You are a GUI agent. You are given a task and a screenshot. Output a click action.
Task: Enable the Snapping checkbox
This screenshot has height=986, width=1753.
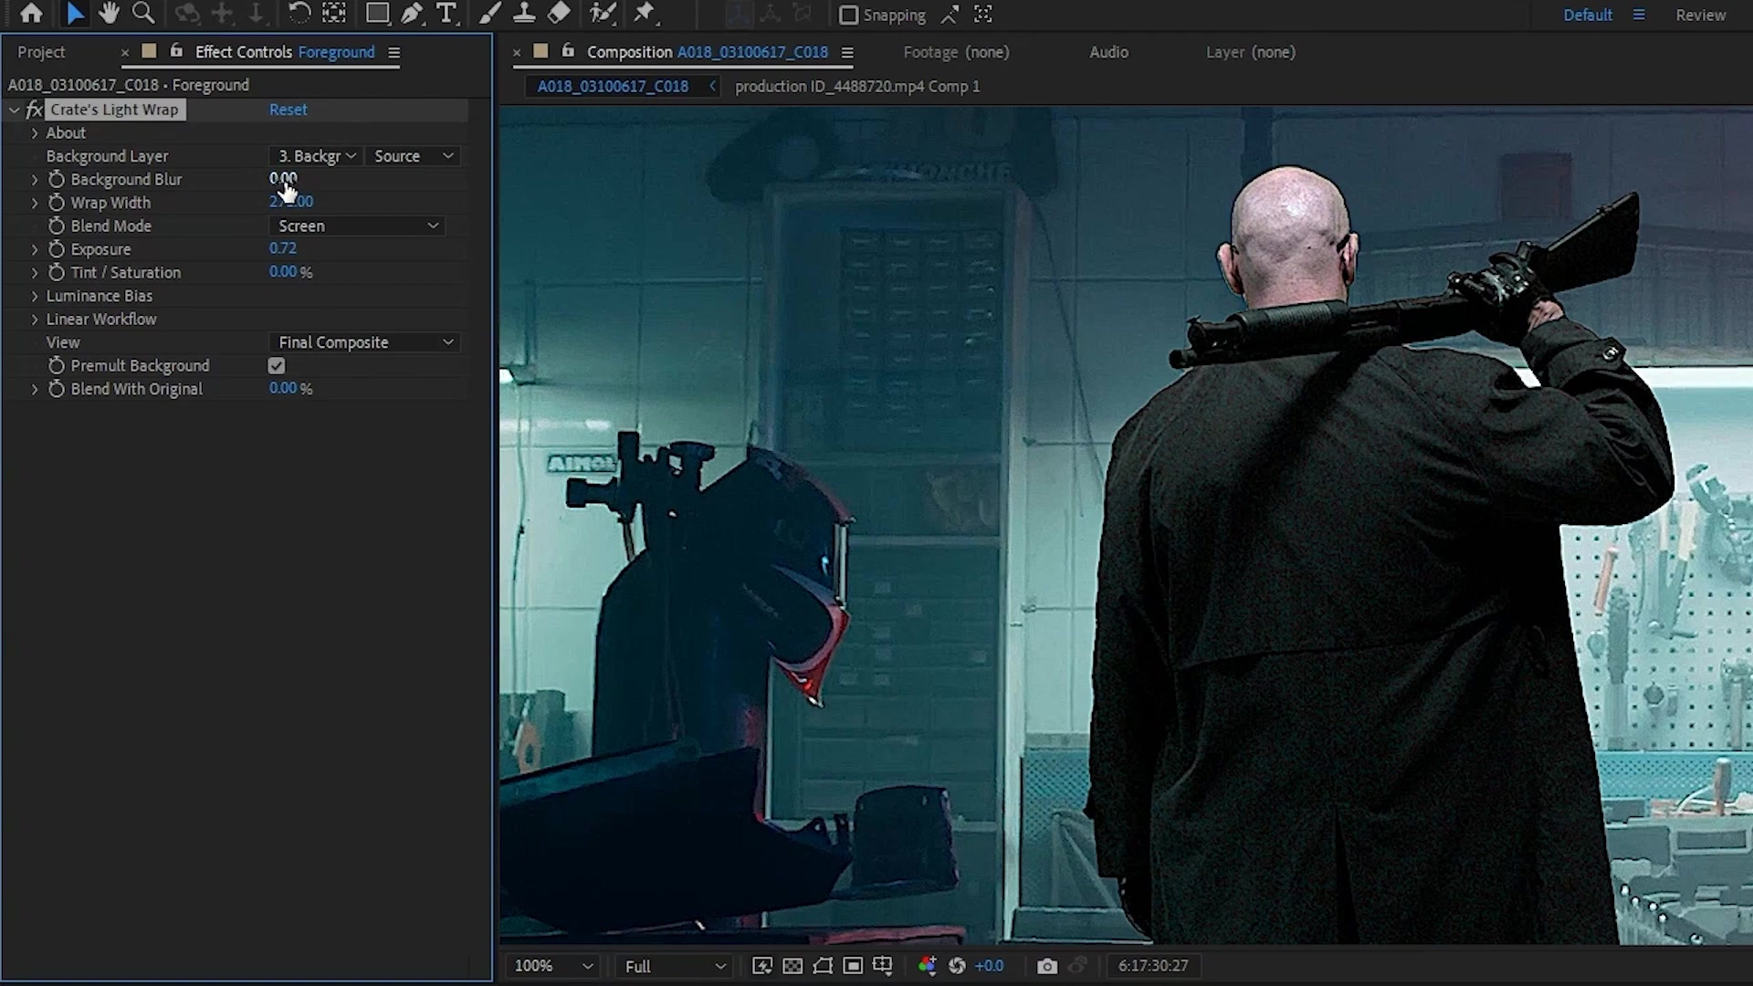848,15
